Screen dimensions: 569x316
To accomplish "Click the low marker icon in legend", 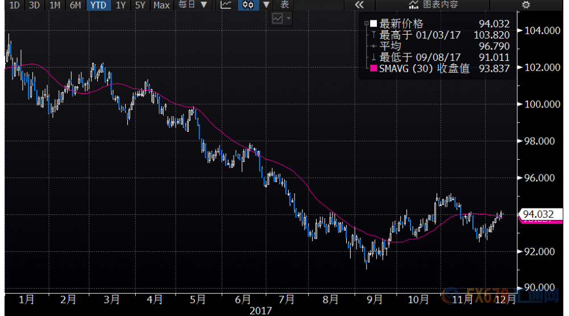I will click(x=373, y=57).
